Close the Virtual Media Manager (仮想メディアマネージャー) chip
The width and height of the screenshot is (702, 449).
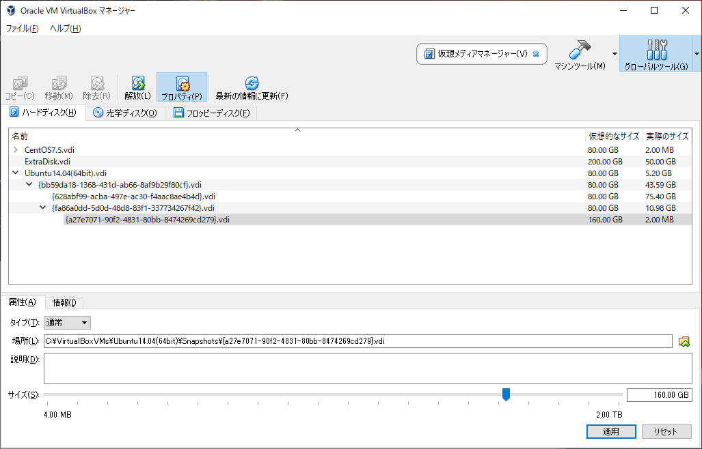pos(536,54)
